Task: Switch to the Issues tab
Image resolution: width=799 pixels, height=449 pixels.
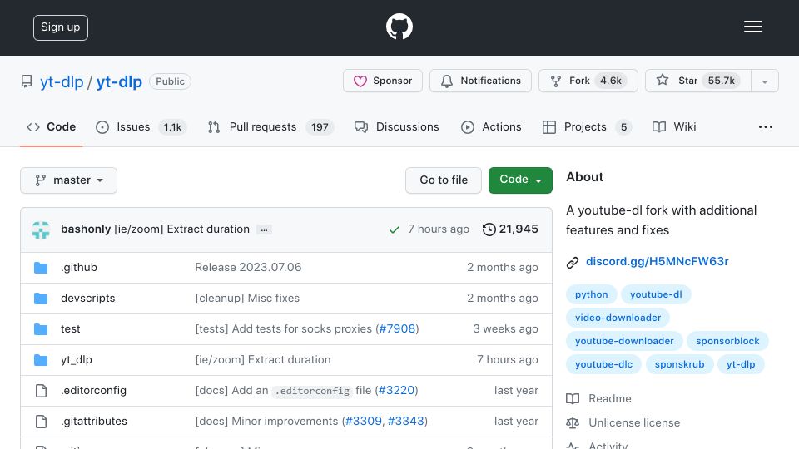Action: click(141, 126)
